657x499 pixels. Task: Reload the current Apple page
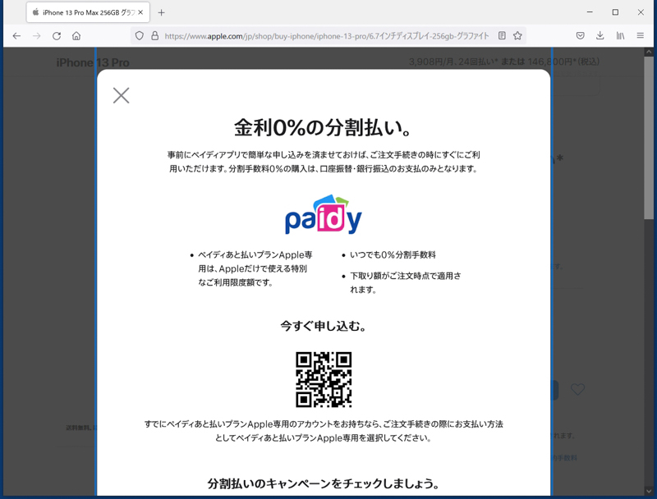tap(56, 36)
